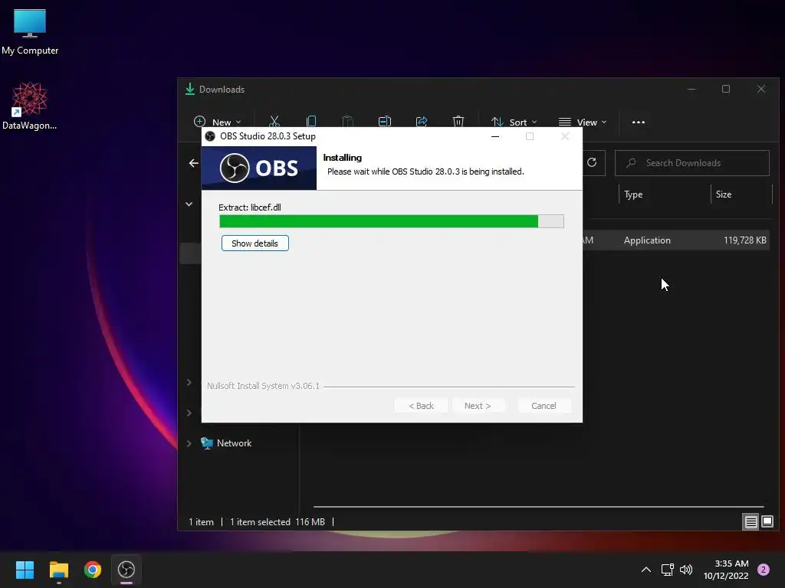The image size is (785, 588).
Task: Switch to details view icon in status bar
Action: click(751, 522)
